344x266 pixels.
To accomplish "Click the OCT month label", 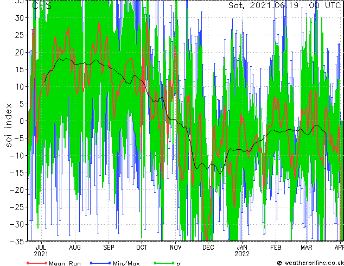I will point(142,248).
